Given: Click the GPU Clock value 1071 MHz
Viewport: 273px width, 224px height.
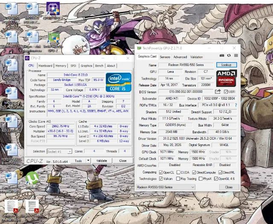Looking at the screenshot, I should pos(167,152).
